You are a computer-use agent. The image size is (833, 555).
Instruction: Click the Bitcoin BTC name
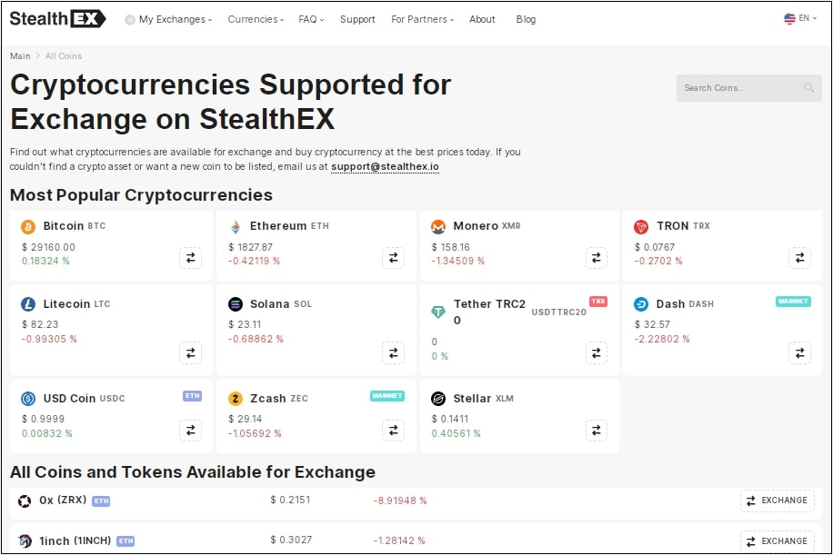75,226
